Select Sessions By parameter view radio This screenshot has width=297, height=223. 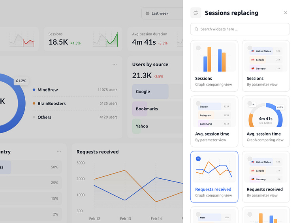click(x=250, y=48)
